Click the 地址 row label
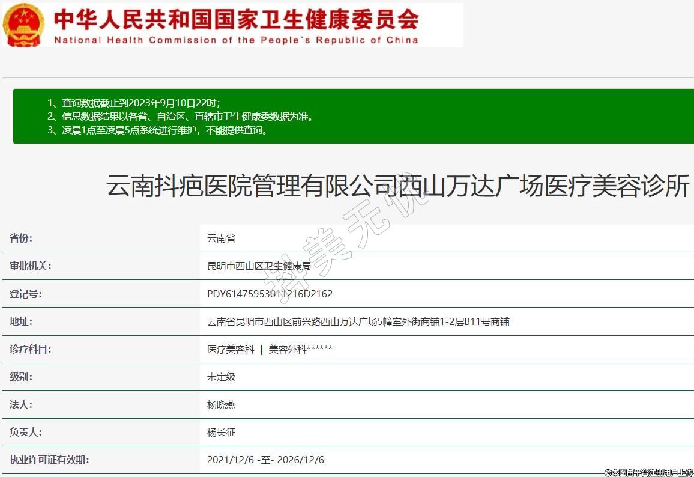Screen dimensions: 694x477 22,321
